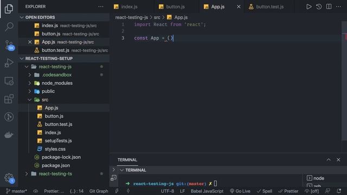Click the feedback icon in status bar

click(327, 191)
